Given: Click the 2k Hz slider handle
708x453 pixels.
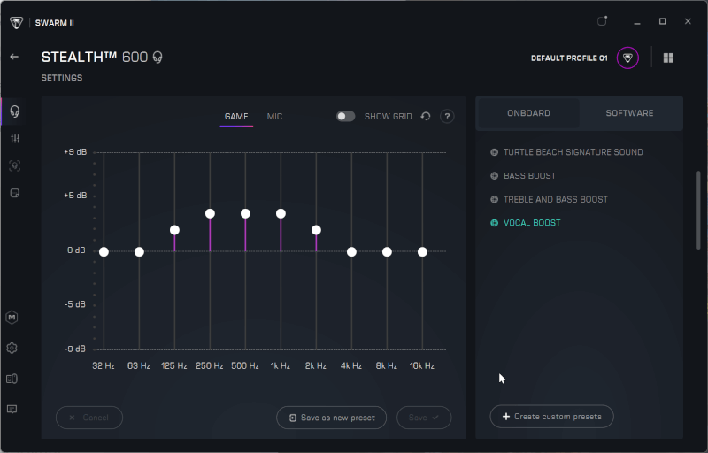Looking at the screenshot, I should pos(316,230).
